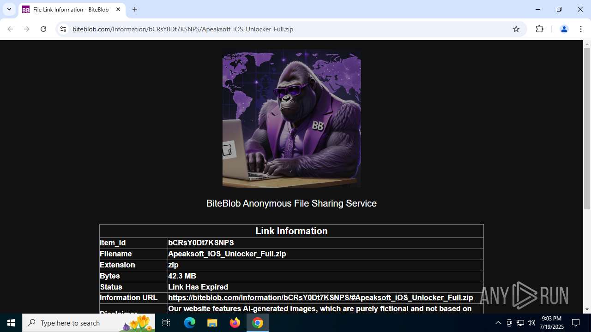The height and width of the screenshot is (332, 591).
Task: Select the Item_id value bCRsY0Dt7KSNPS
Action: pyautogui.click(x=201, y=243)
